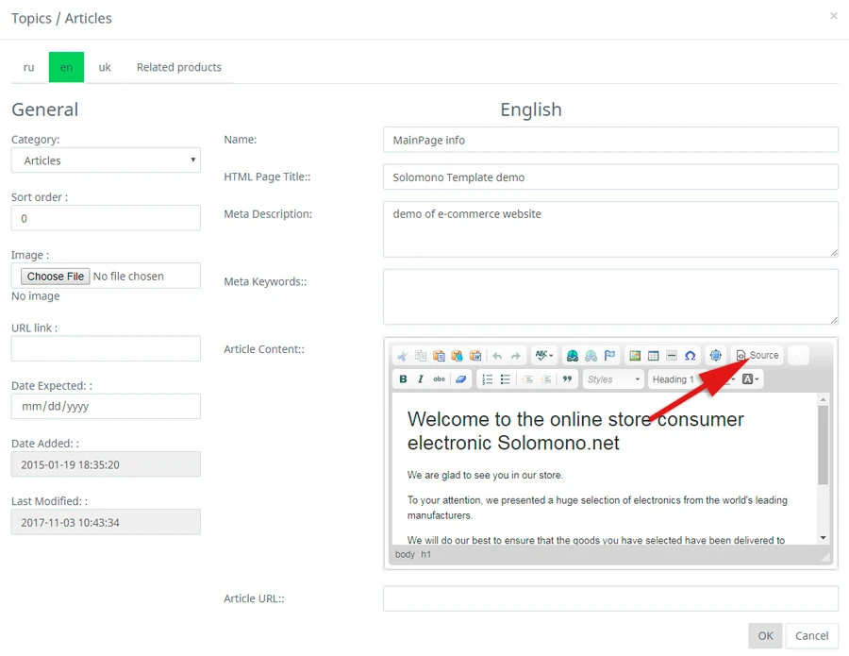
Task: Insert anchor using the flag icon
Action: tap(609, 356)
